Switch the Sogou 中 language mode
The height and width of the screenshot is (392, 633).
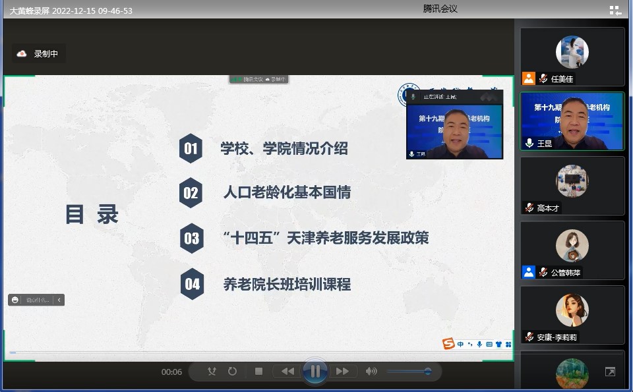pyautogui.click(x=460, y=344)
